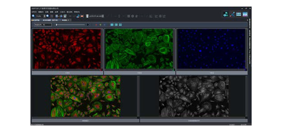Toggle the red channel dot

point(96,25)
